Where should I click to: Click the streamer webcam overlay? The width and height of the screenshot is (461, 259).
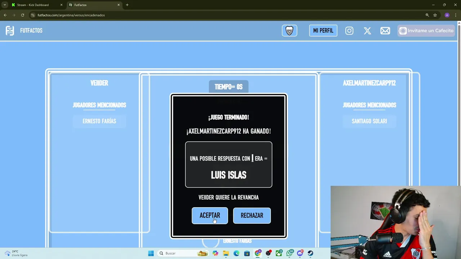pos(395,222)
